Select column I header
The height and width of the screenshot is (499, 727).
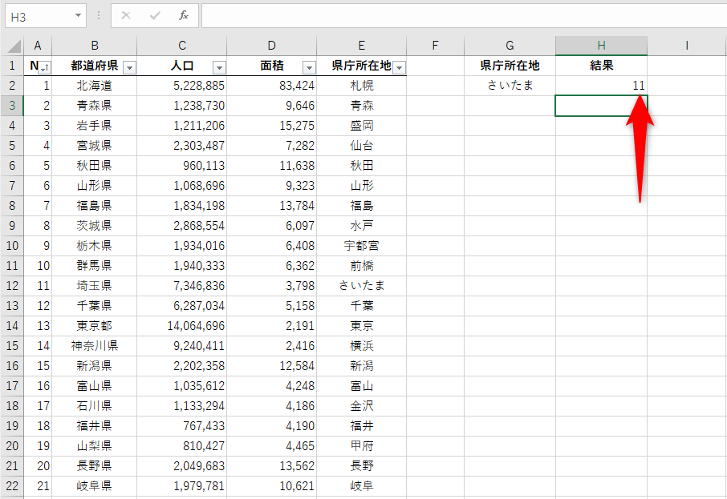click(x=687, y=46)
